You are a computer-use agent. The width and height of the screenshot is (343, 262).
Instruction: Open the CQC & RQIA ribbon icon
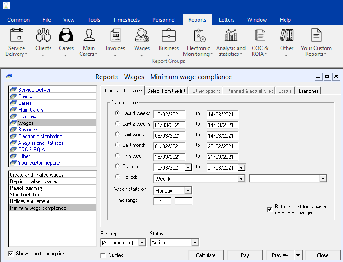(x=260, y=35)
